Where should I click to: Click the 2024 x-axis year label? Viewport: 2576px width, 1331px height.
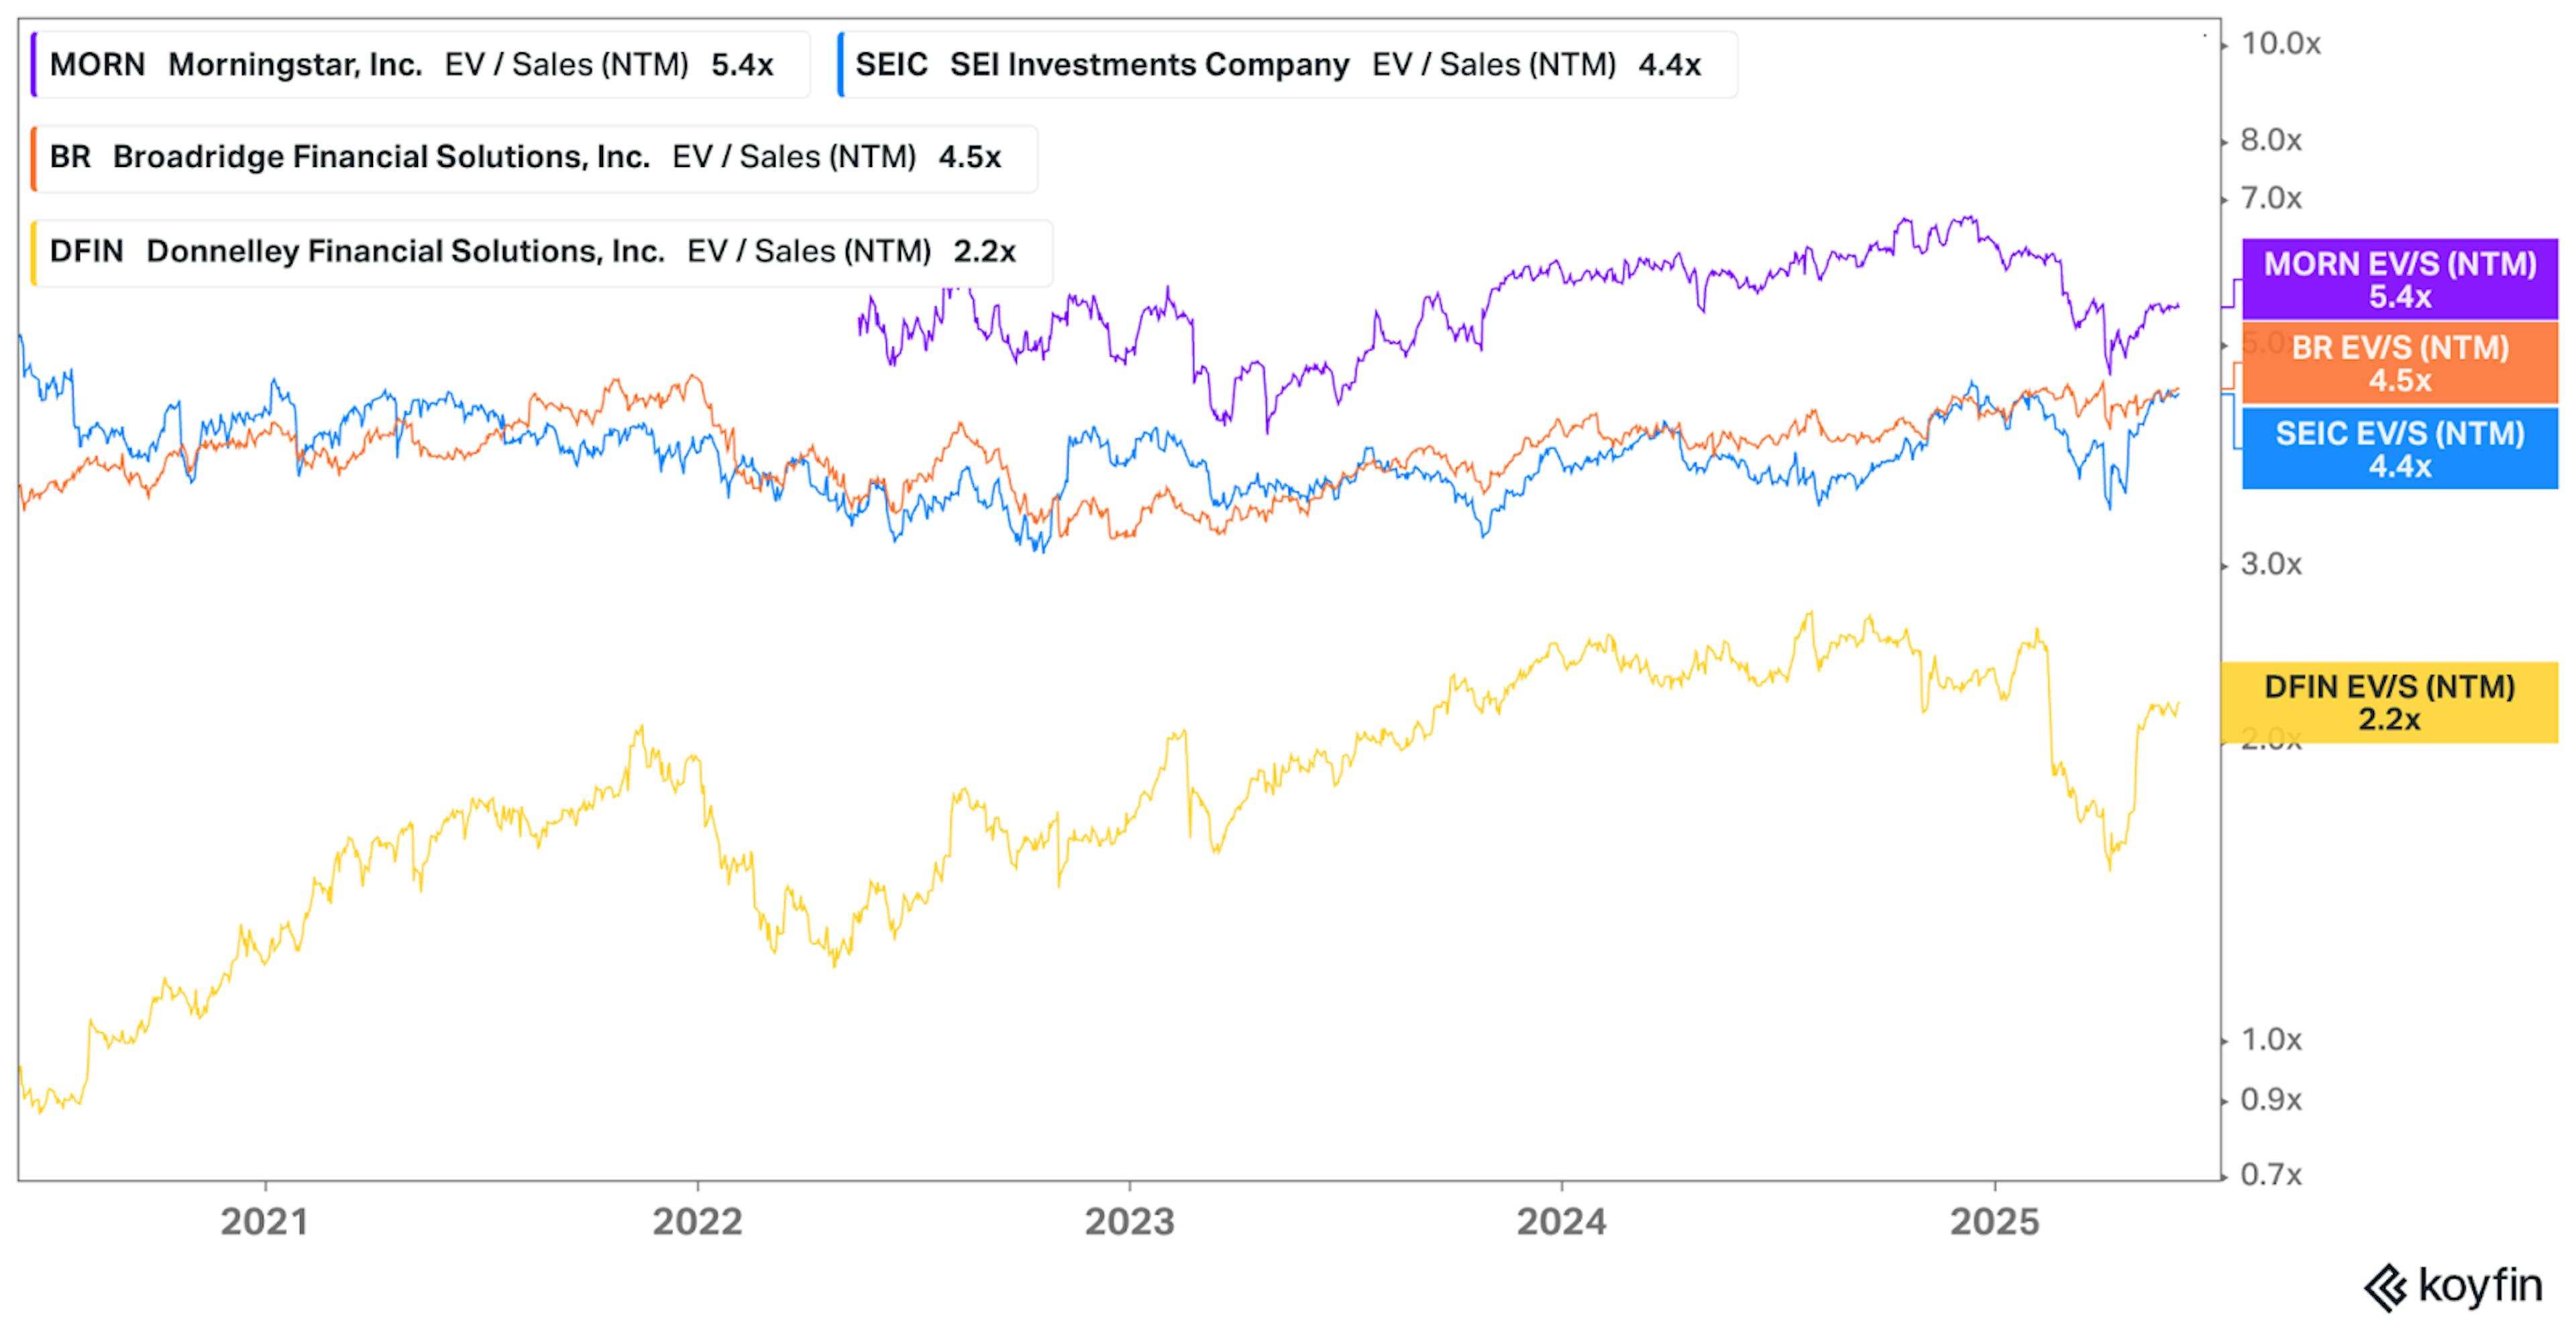(x=1562, y=1222)
